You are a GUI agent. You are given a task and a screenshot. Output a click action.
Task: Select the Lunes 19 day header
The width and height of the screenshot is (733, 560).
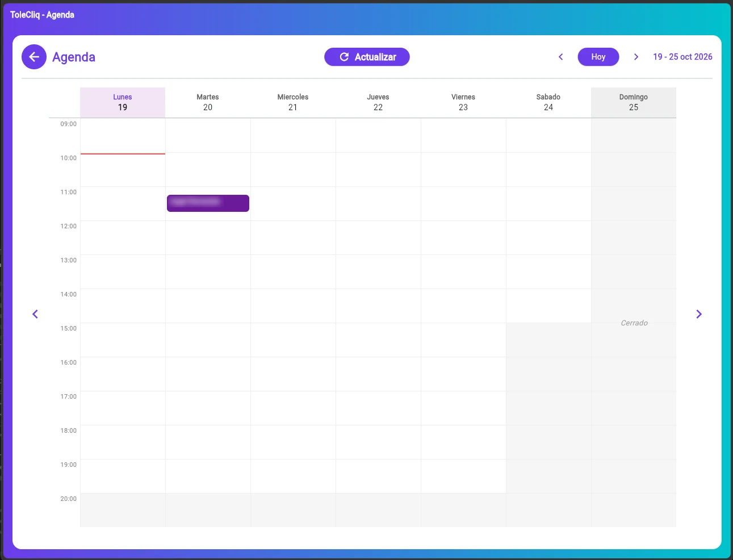(x=123, y=102)
